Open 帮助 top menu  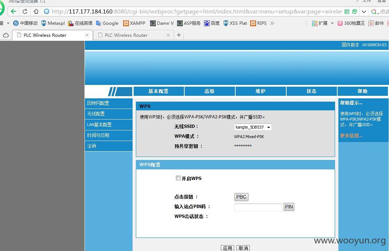(x=362, y=91)
